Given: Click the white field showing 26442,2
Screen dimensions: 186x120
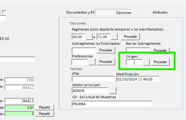Looking at the screenshot, I should click(19, 101).
